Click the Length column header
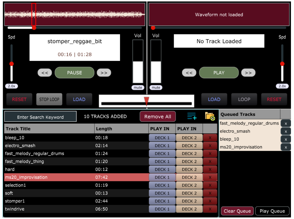Screen dimensions: 294x219 [122, 129]
